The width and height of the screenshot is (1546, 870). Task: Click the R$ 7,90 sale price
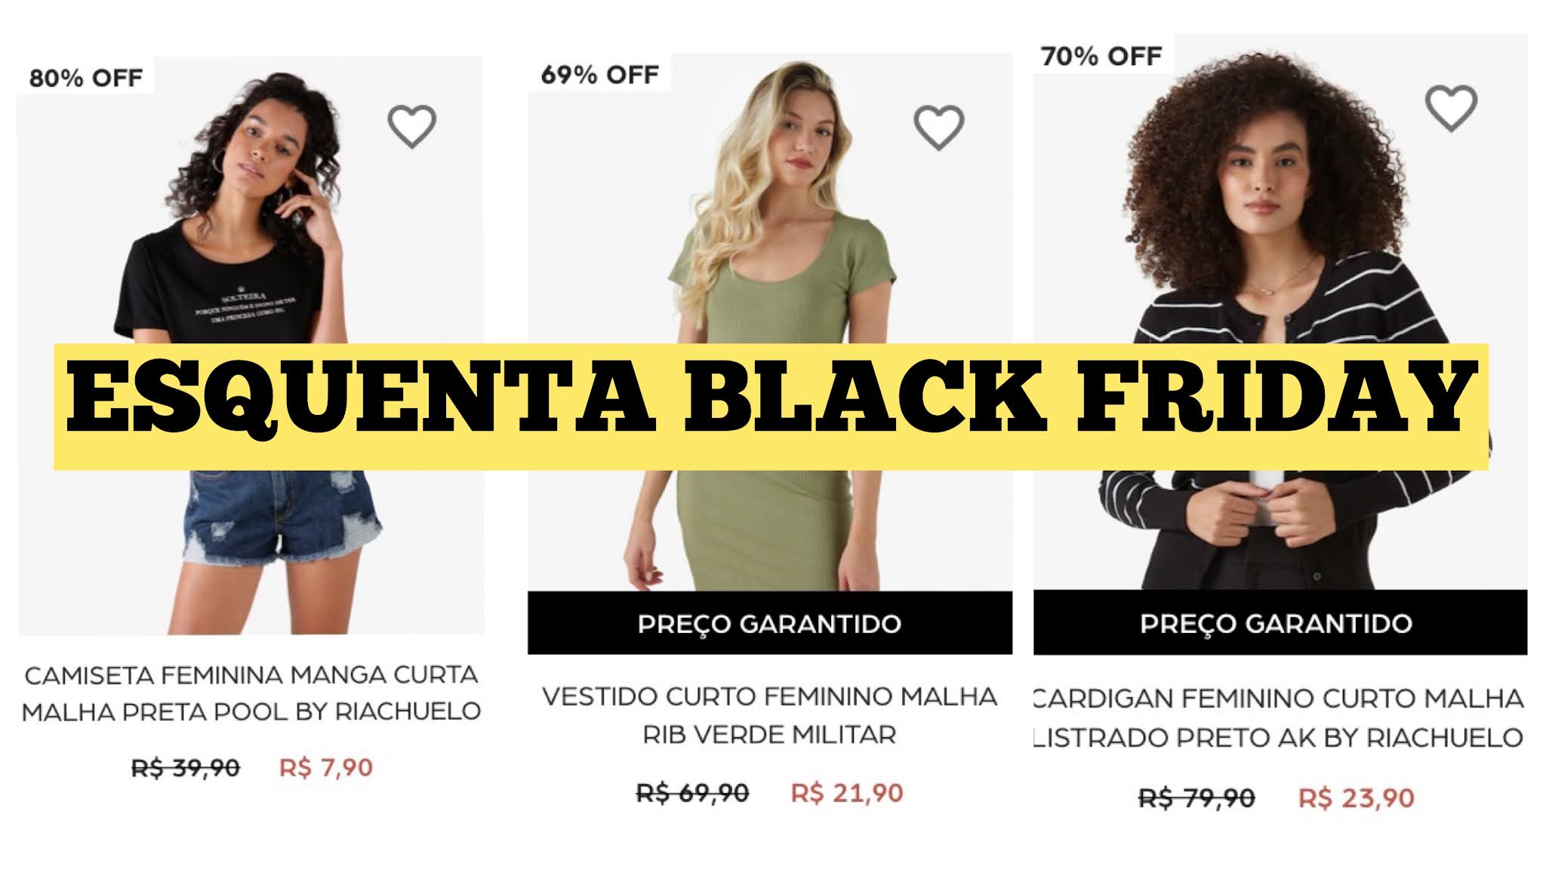pyautogui.click(x=326, y=768)
